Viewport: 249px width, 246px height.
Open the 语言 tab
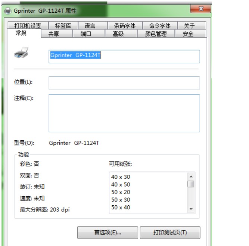click(x=93, y=25)
